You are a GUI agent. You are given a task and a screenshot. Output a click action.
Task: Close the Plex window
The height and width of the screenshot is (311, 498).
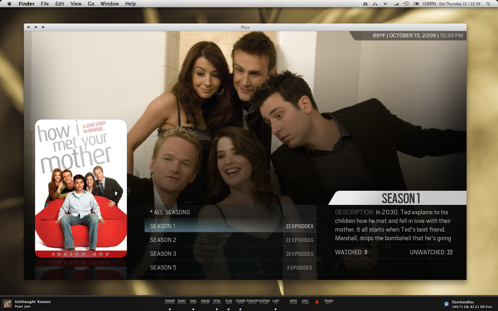click(28, 27)
